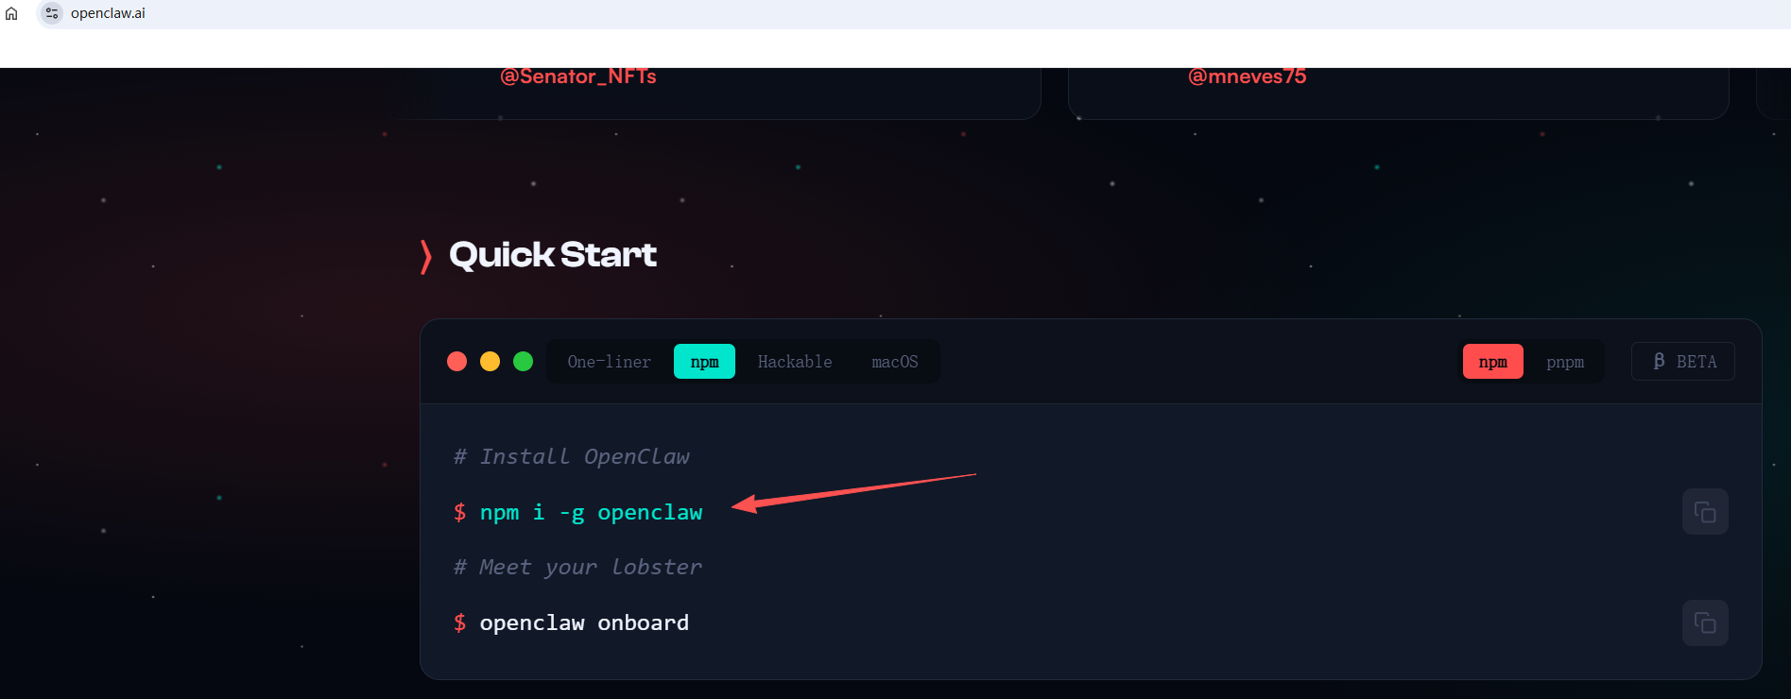Click the green terminal window dot
Image resolution: width=1791 pixels, height=699 pixels.
click(x=524, y=362)
